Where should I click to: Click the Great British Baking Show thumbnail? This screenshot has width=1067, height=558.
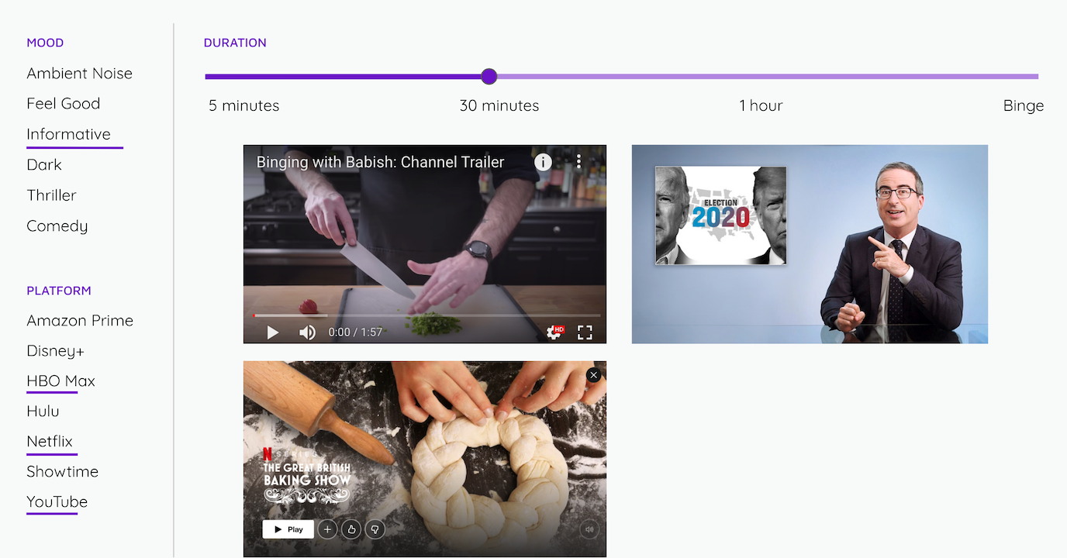point(425,459)
